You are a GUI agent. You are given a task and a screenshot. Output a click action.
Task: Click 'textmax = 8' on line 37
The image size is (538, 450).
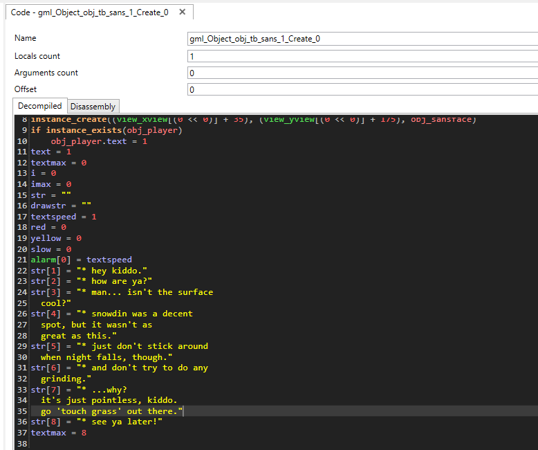pos(58,433)
